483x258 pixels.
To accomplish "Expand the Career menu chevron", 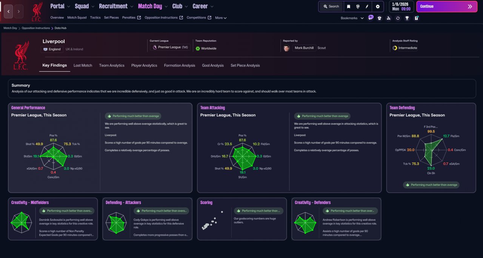I will tap(212, 6).
